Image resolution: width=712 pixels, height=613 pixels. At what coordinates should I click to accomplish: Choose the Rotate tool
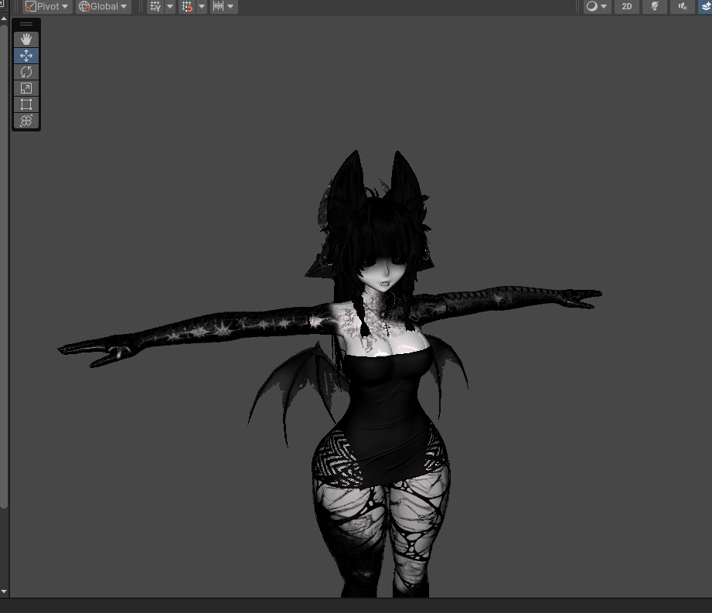tap(26, 72)
